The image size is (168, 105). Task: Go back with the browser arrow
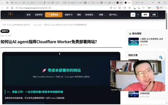point(3,8)
